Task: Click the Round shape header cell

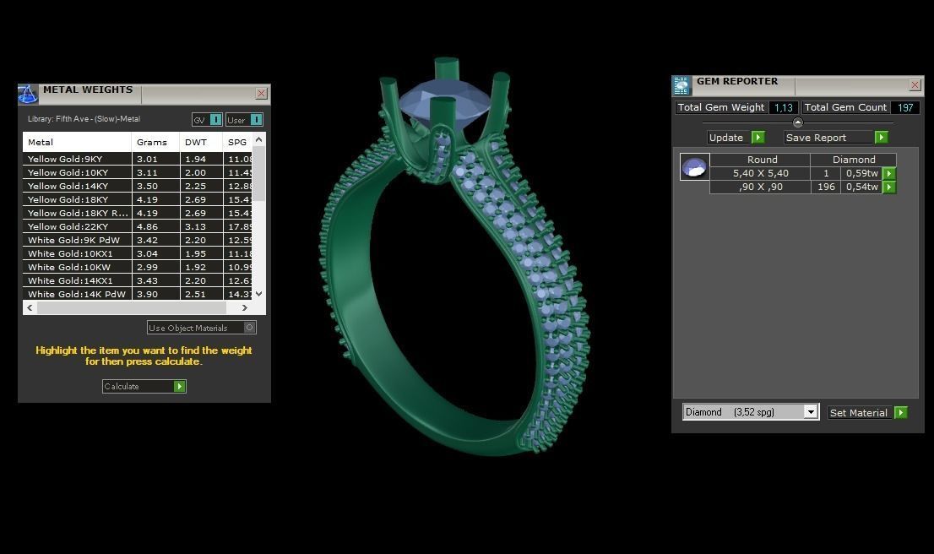Action: pos(762,160)
